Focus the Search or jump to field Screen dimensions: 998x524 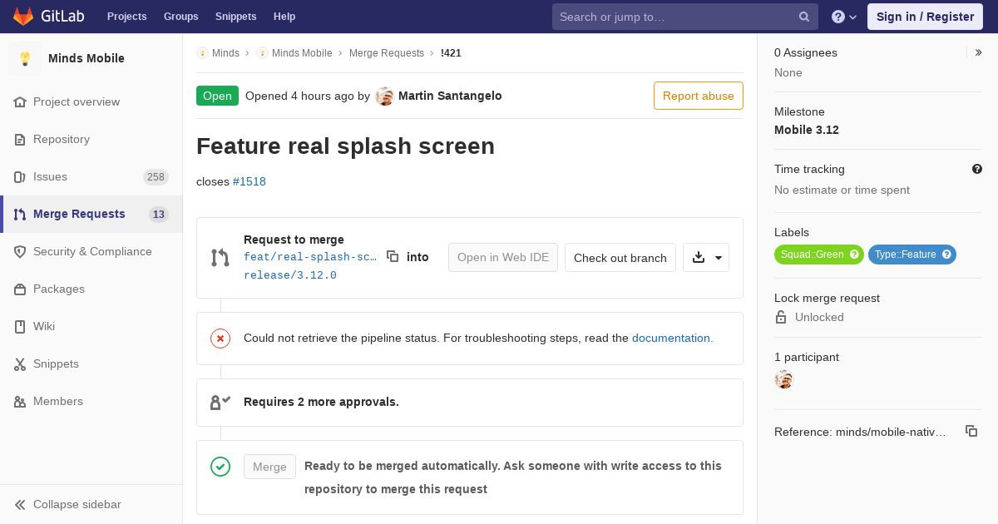[x=674, y=17]
